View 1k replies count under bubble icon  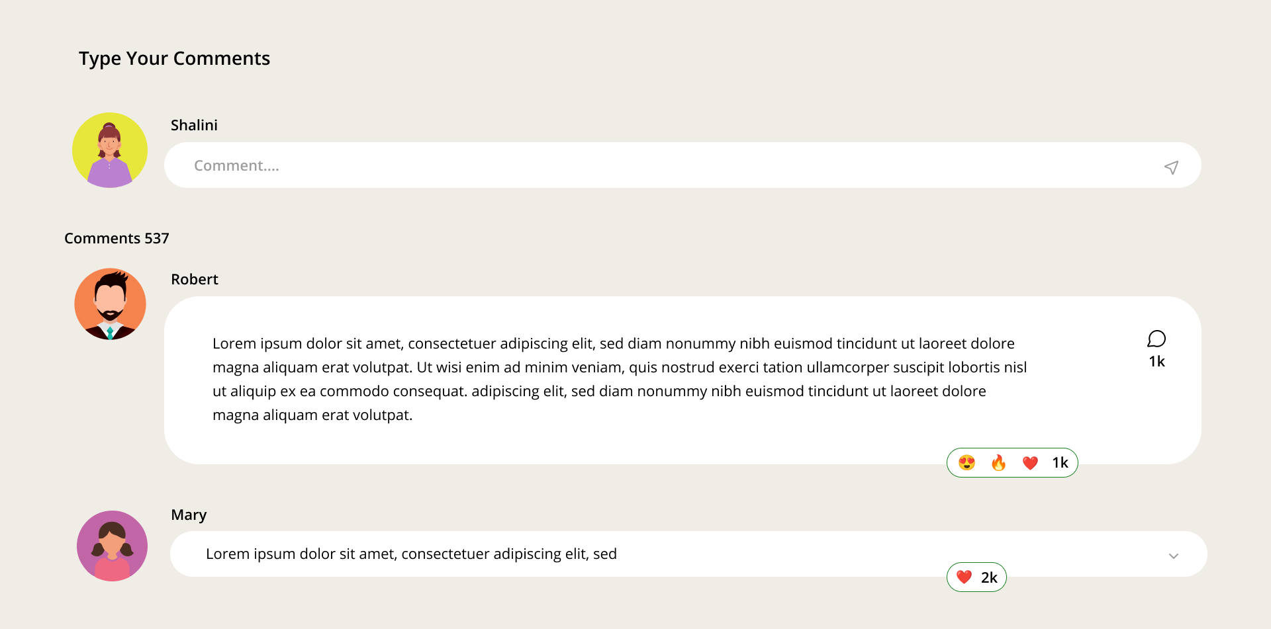coord(1156,362)
